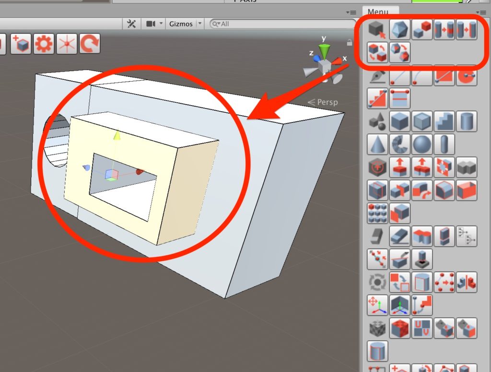Select the icosahedron polygon icon in Menu

click(399, 30)
